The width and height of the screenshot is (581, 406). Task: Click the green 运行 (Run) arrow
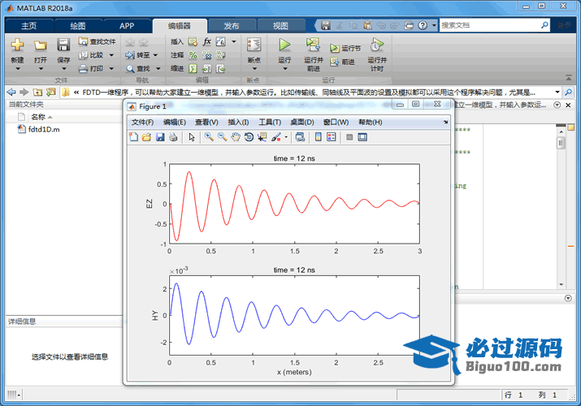[x=284, y=45]
